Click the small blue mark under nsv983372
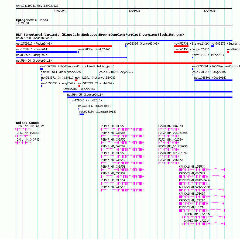 (212, 46)
